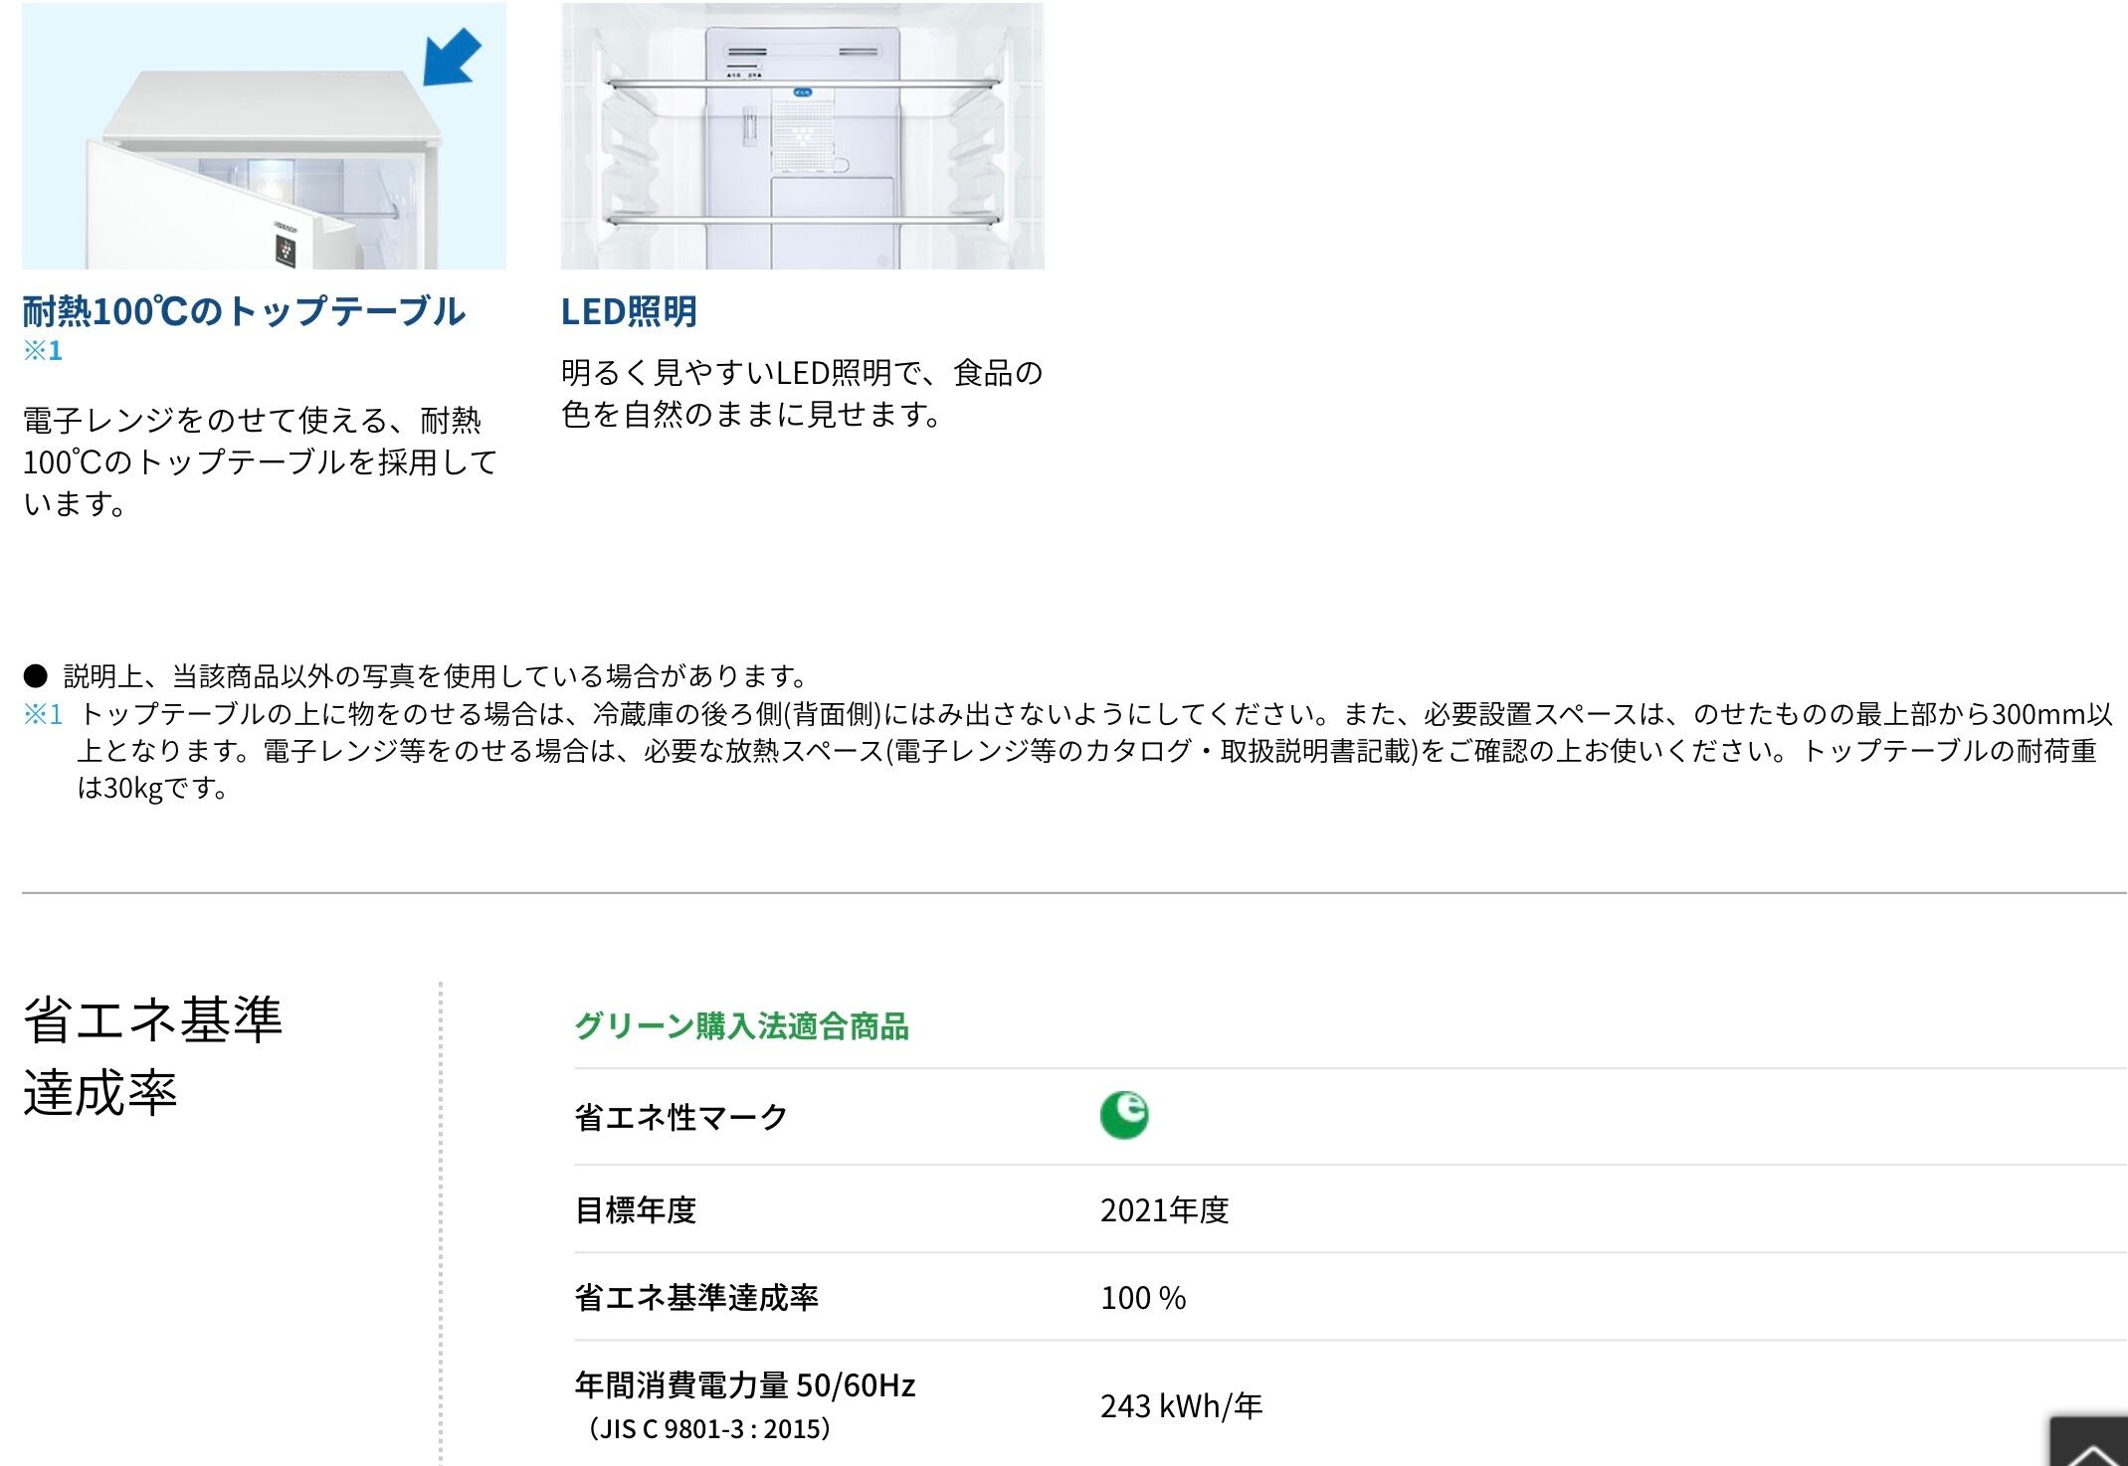This screenshot has width=2128, height=1466.
Task: Click the 2021年度 value cell
Action: pyautogui.click(x=1164, y=1209)
